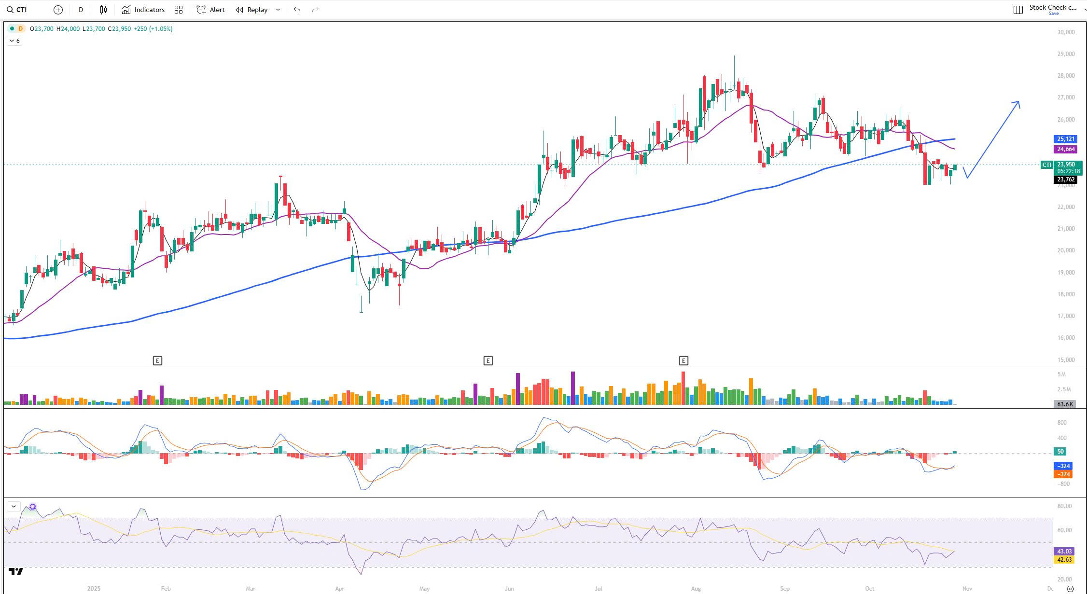Click the August earnings E marker
The width and height of the screenshot is (1087, 594).
[683, 360]
